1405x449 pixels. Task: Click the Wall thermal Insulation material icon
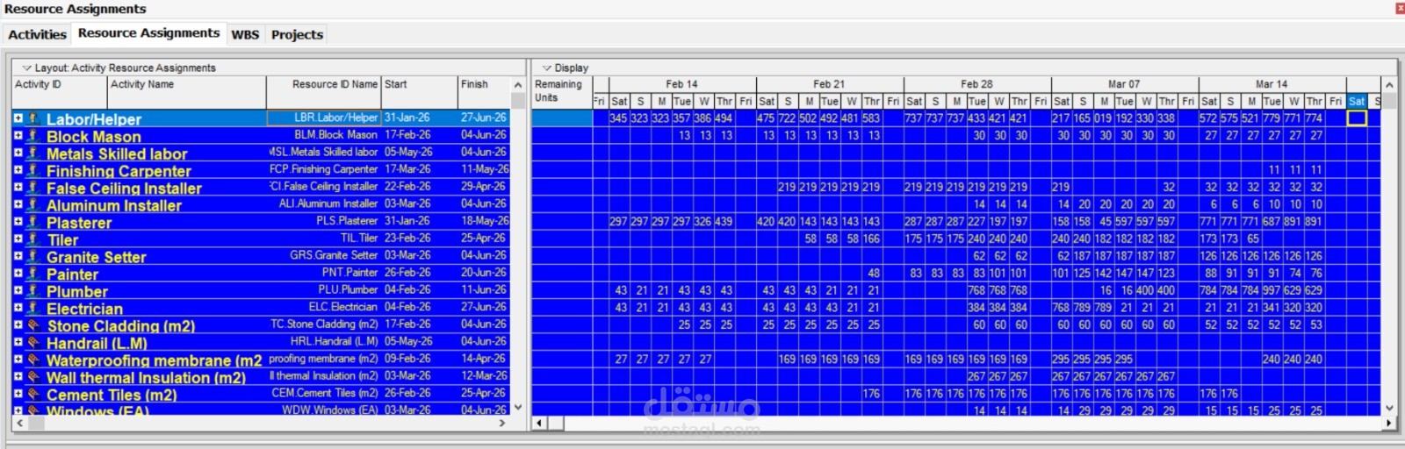pyautogui.click(x=33, y=377)
